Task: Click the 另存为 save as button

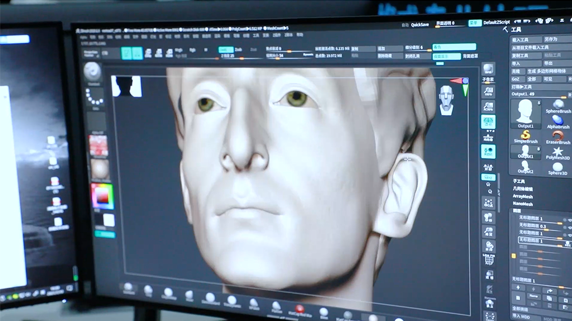Action: 557,39
